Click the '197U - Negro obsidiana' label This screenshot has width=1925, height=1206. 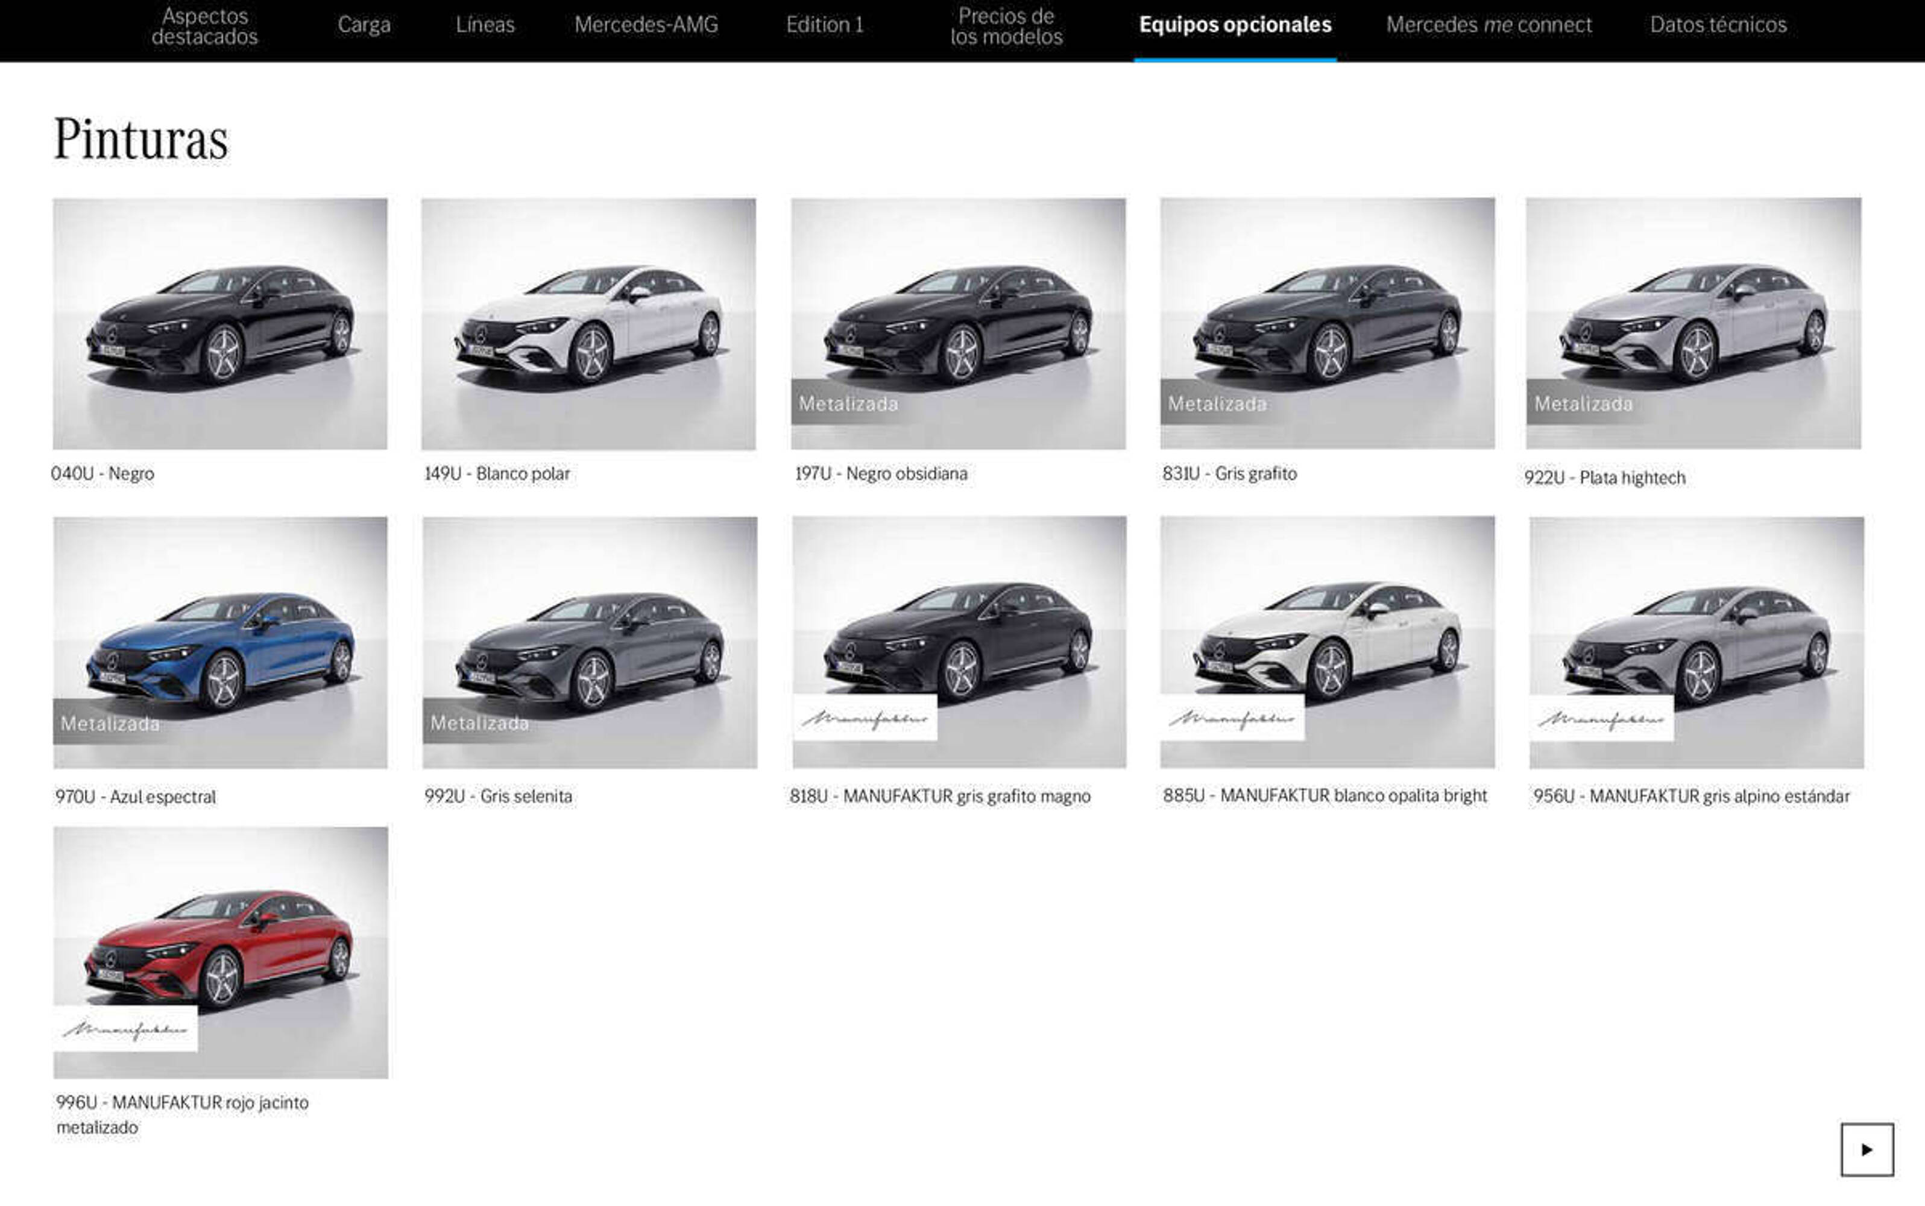881,474
